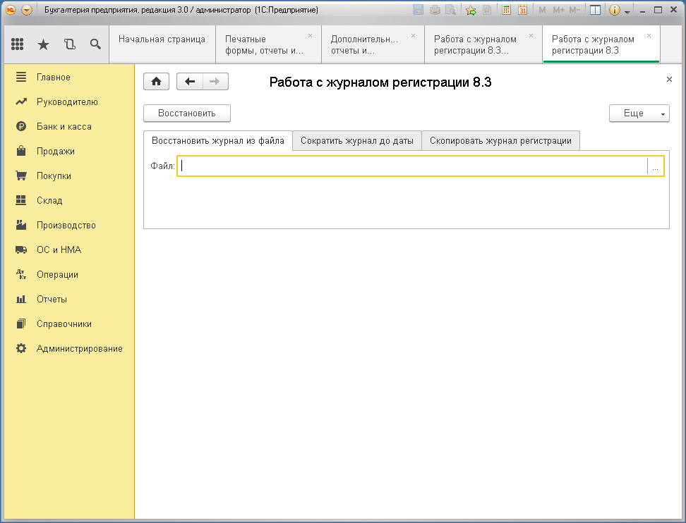Open the search magnifier icon

point(95,44)
